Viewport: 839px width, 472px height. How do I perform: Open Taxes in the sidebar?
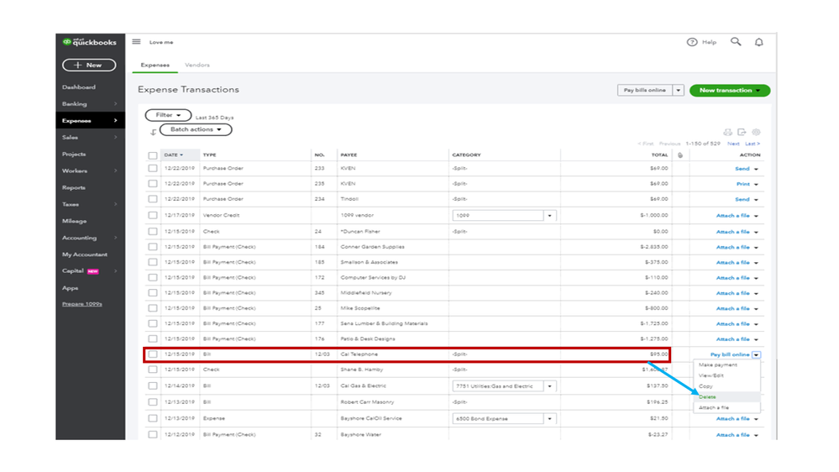(x=71, y=204)
